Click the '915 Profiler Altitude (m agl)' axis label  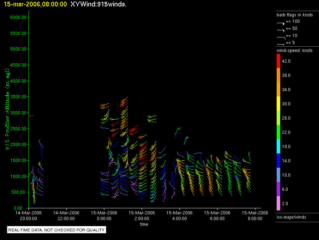coord(7,109)
